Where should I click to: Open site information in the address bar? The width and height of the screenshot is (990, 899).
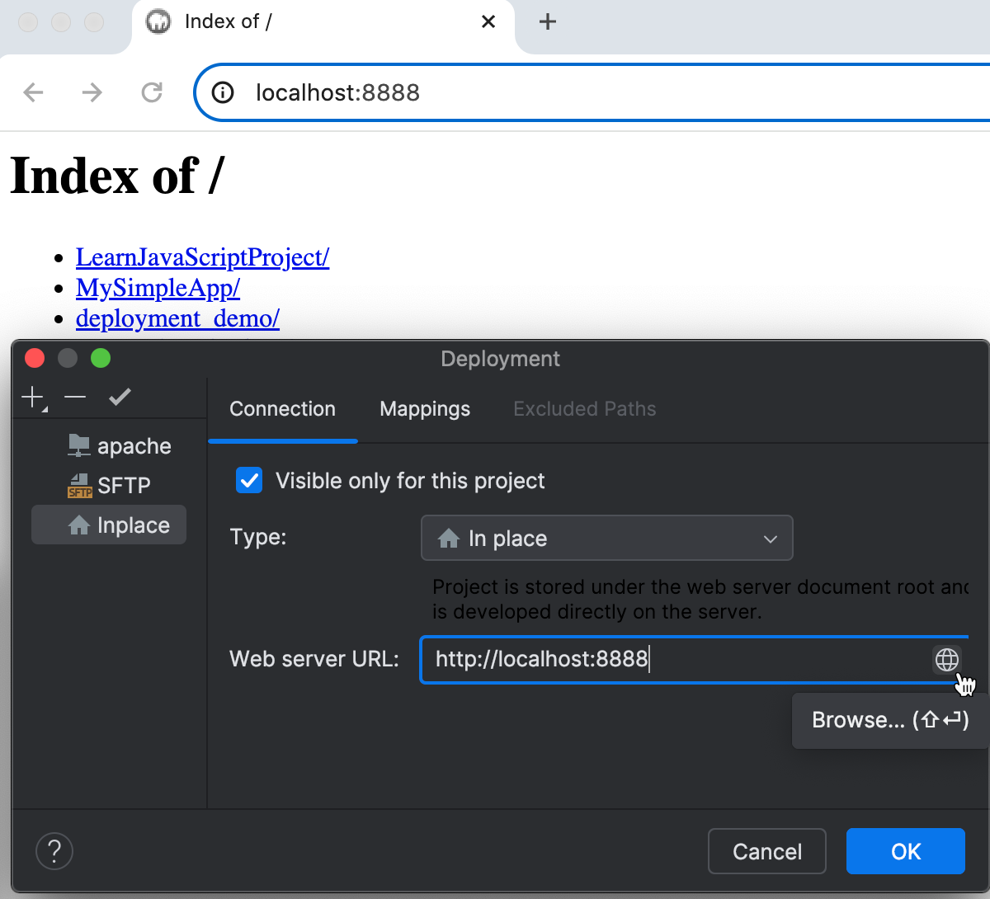pyautogui.click(x=221, y=92)
